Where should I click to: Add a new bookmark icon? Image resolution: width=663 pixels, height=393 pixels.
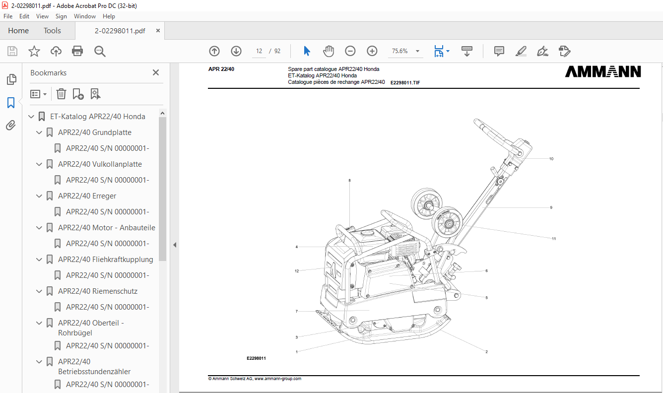tap(78, 94)
